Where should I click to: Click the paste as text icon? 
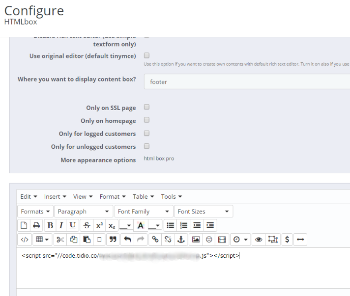[99, 240]
